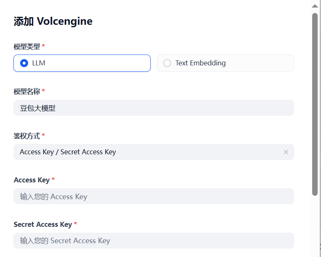This screenshot has height=257, width=321.
Task: Select the LLM radio button
Action: click(24, 63)
